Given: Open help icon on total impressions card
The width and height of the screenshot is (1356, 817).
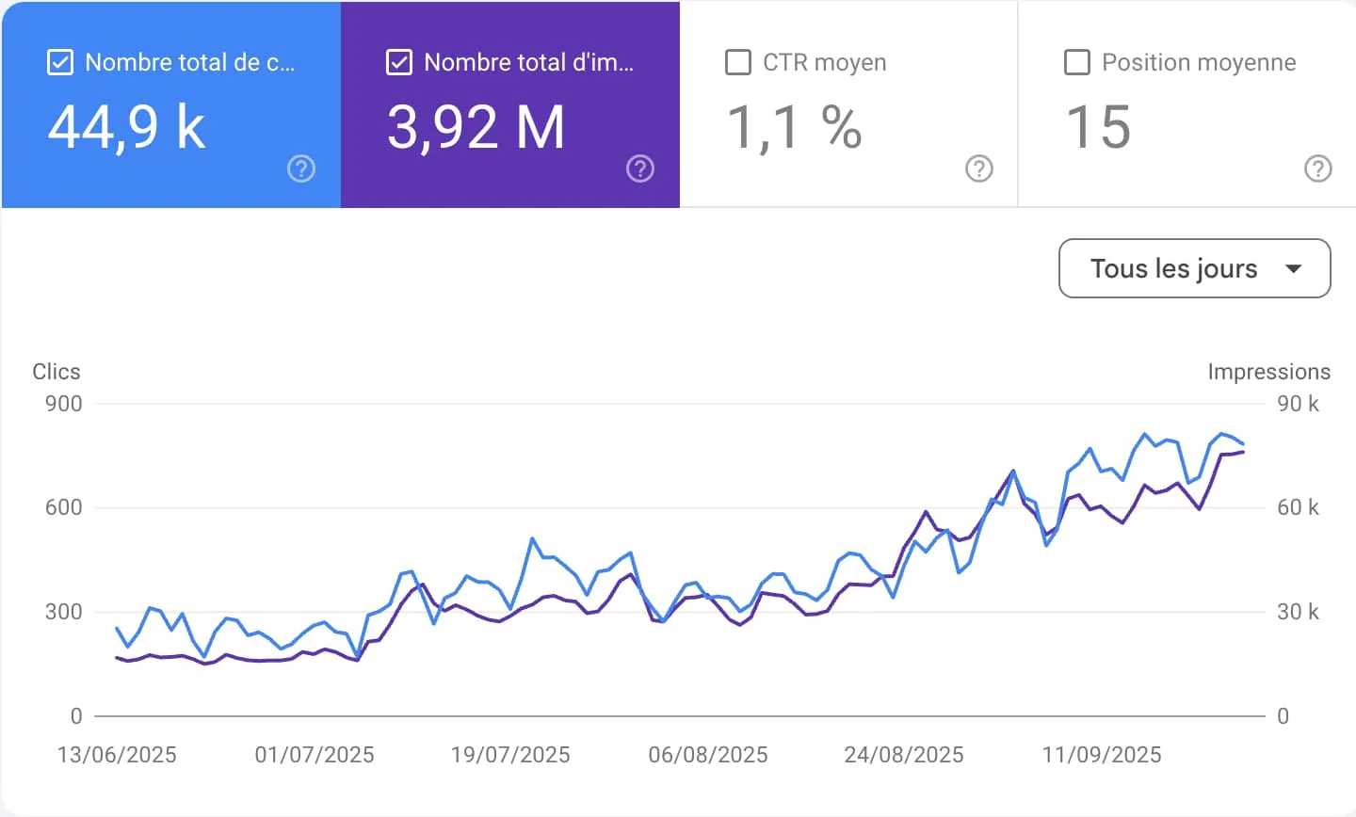Looking at the screenshot, I should 640,168.
